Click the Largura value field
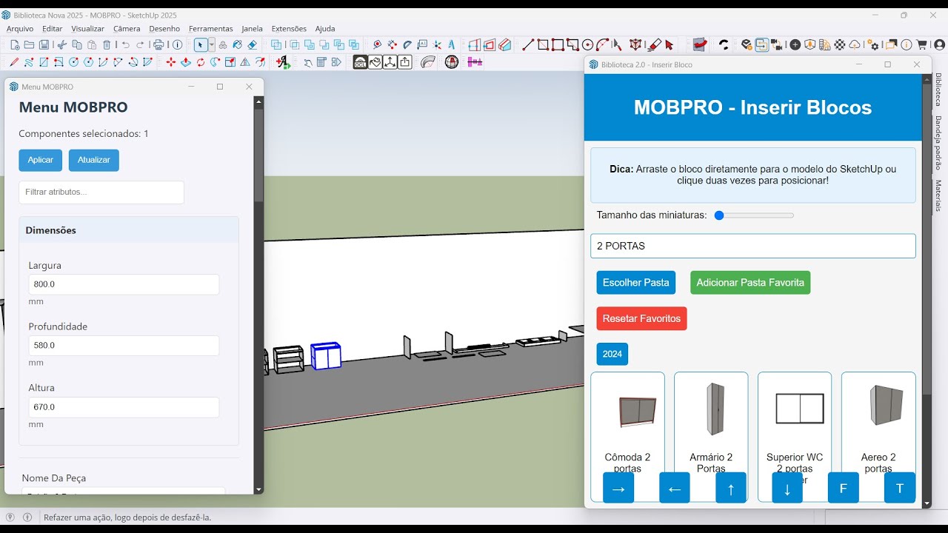948x533 pixels. coord(124,284)
